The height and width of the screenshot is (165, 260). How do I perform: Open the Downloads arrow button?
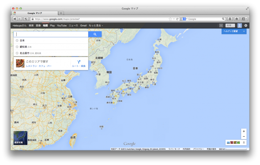[x=230, y=19]
